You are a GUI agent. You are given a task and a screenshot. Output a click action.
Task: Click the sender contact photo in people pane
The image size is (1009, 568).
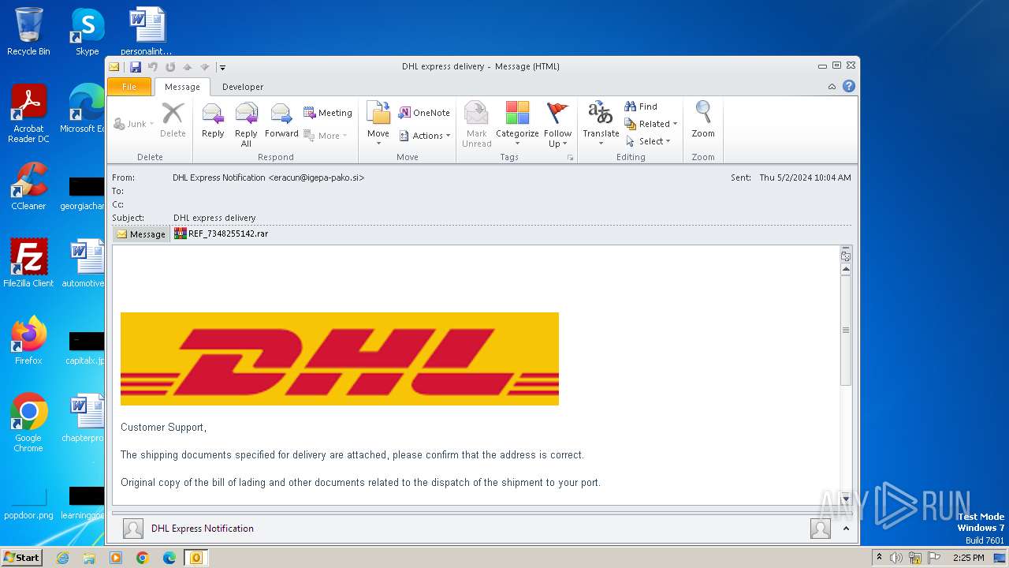[x=133, y=529]
